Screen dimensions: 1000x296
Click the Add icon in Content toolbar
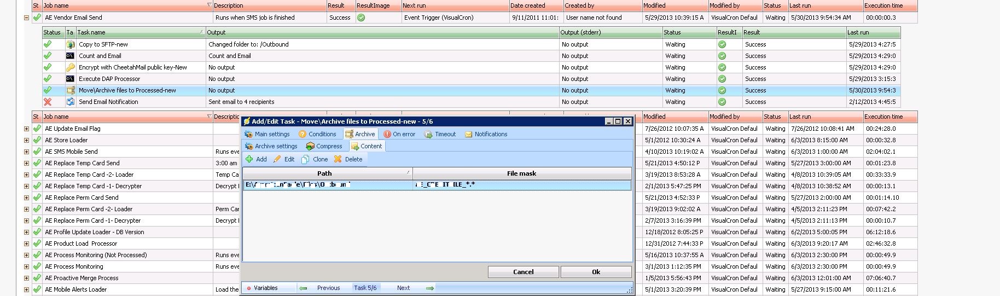point(249,159)
